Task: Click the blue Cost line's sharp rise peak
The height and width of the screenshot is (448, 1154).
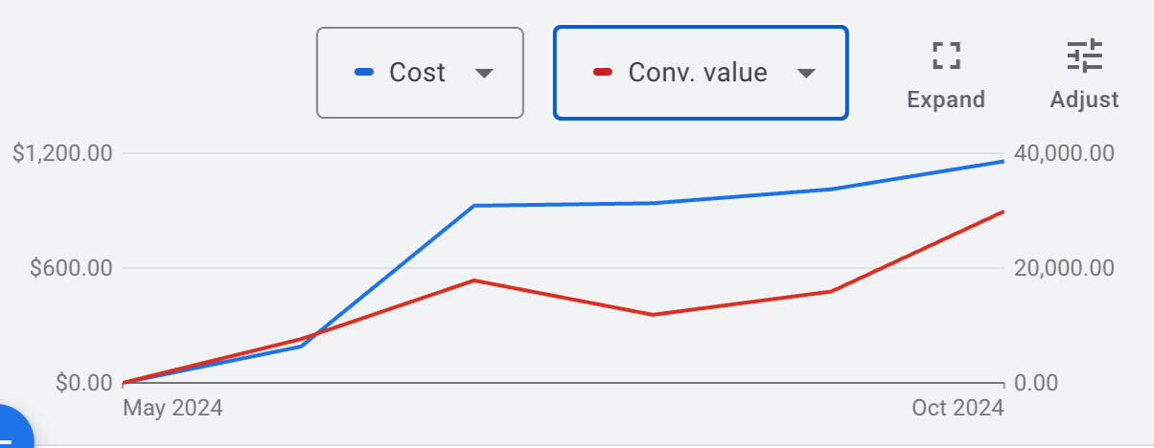Action: (473, 206)
